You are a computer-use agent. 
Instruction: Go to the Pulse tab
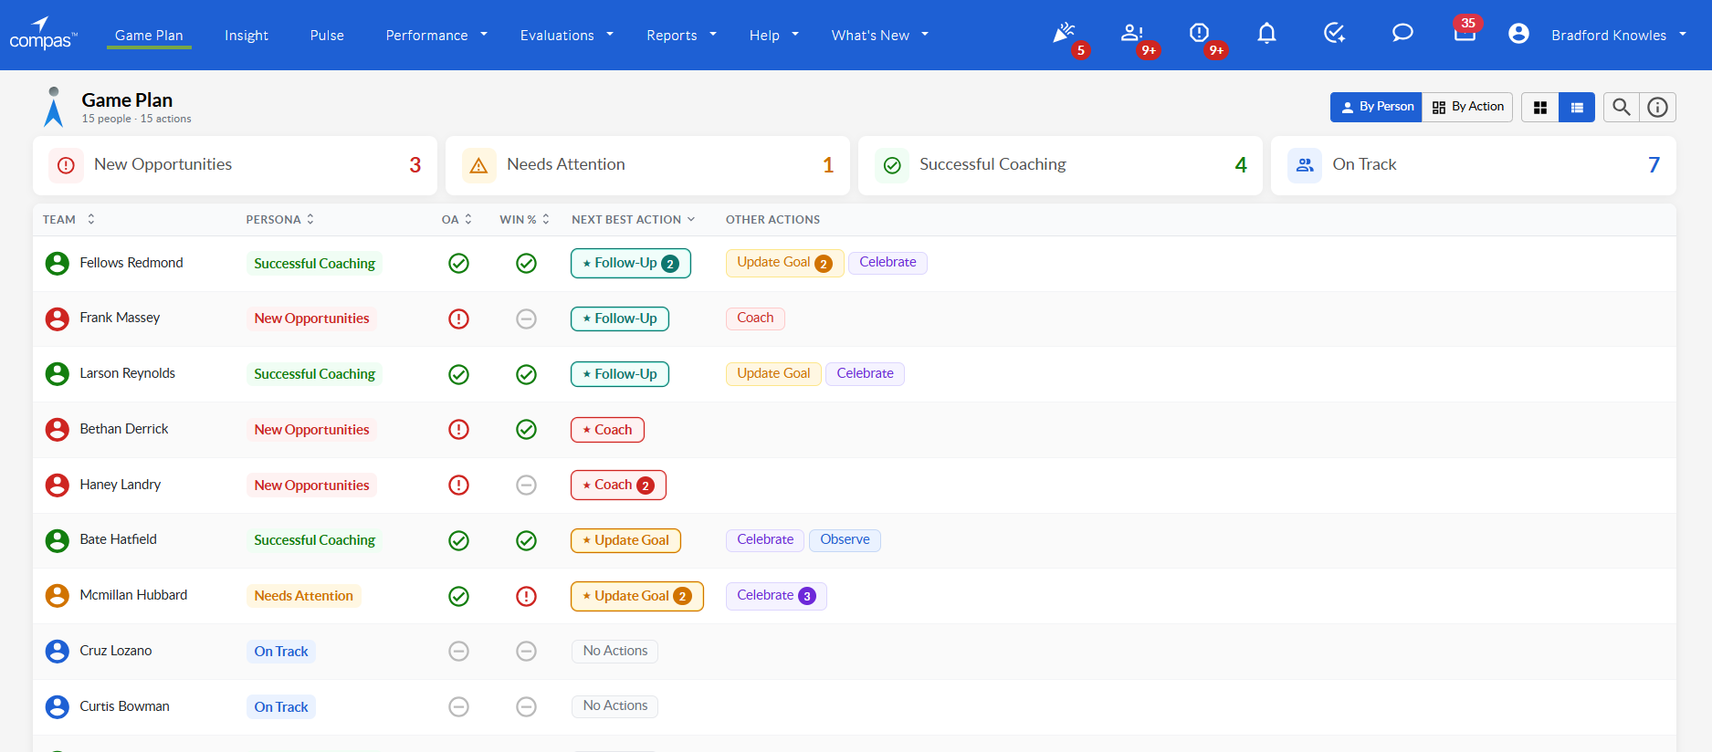[x=327, y=35]
